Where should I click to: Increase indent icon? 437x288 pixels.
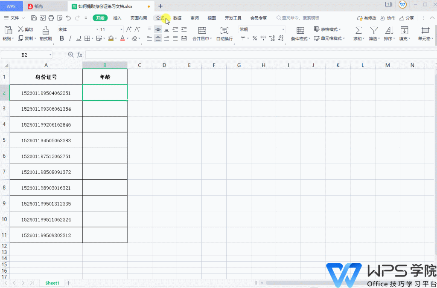(184, 29)
